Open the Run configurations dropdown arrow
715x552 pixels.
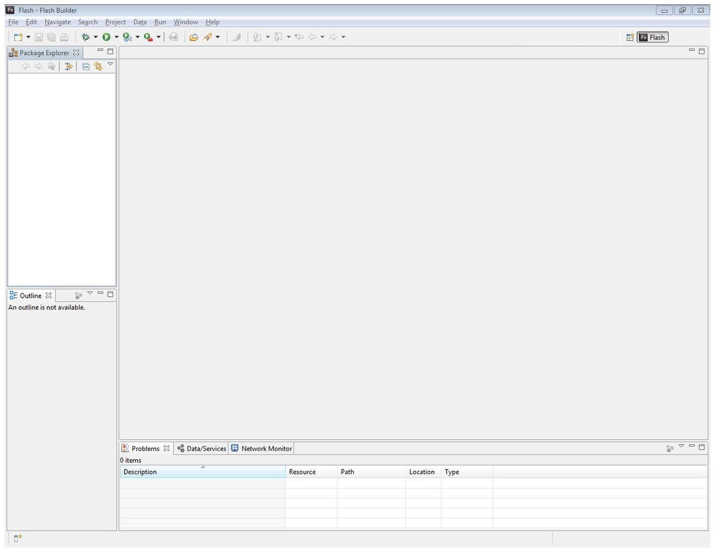[x=116, y=37]
